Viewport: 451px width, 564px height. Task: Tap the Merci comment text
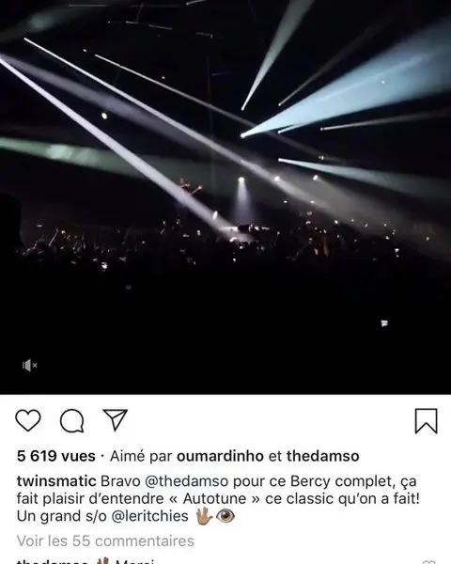135,561
